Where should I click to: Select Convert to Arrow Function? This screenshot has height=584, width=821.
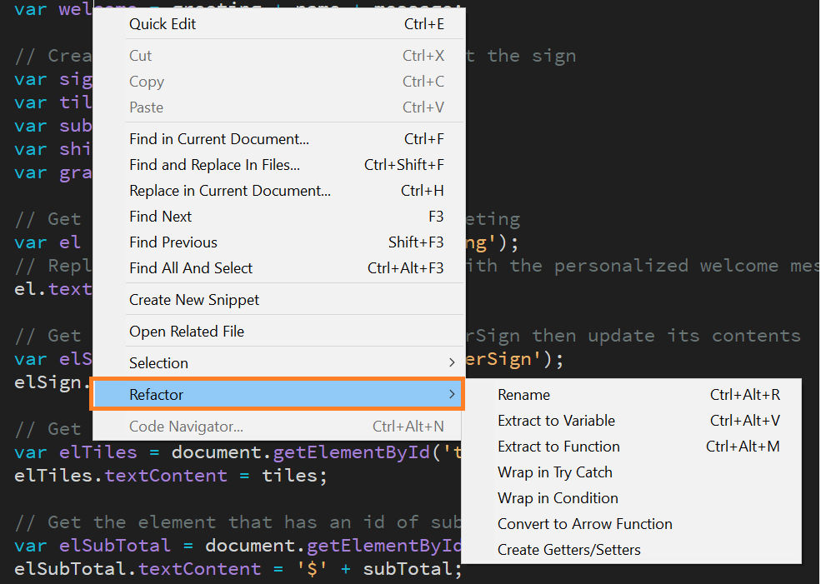(x=584, y=524)
